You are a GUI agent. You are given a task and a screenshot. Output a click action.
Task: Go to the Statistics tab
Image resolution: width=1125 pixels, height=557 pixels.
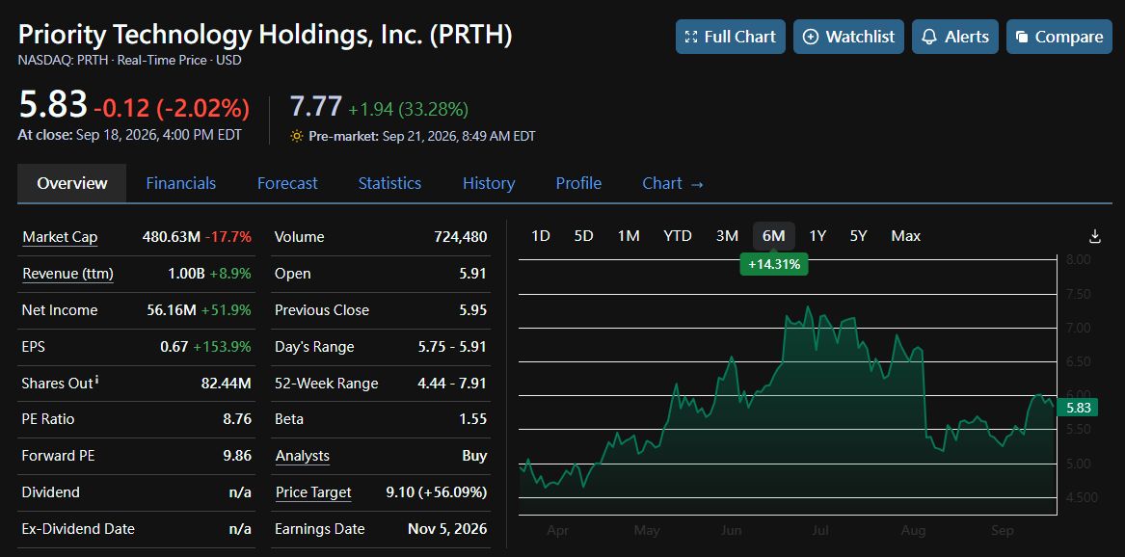389,183
